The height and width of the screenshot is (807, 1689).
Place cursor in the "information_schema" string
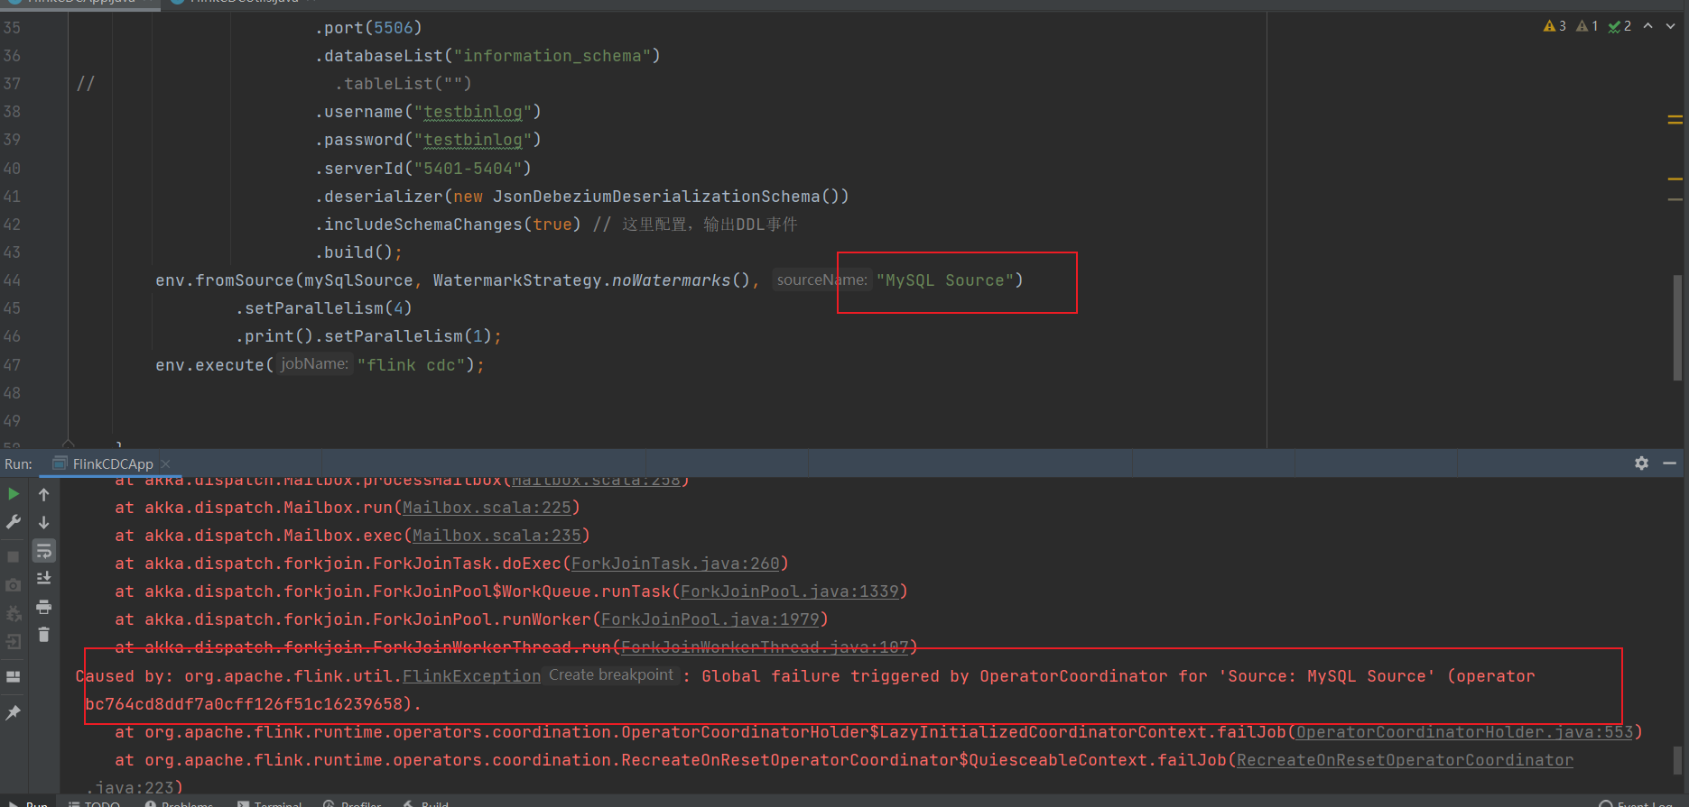point(552,56)
